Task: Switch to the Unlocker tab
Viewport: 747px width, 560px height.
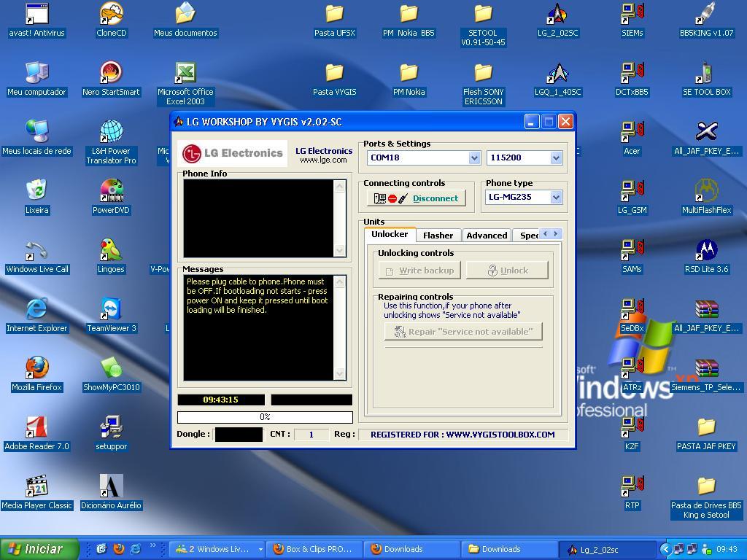Action: coord(390,234)
